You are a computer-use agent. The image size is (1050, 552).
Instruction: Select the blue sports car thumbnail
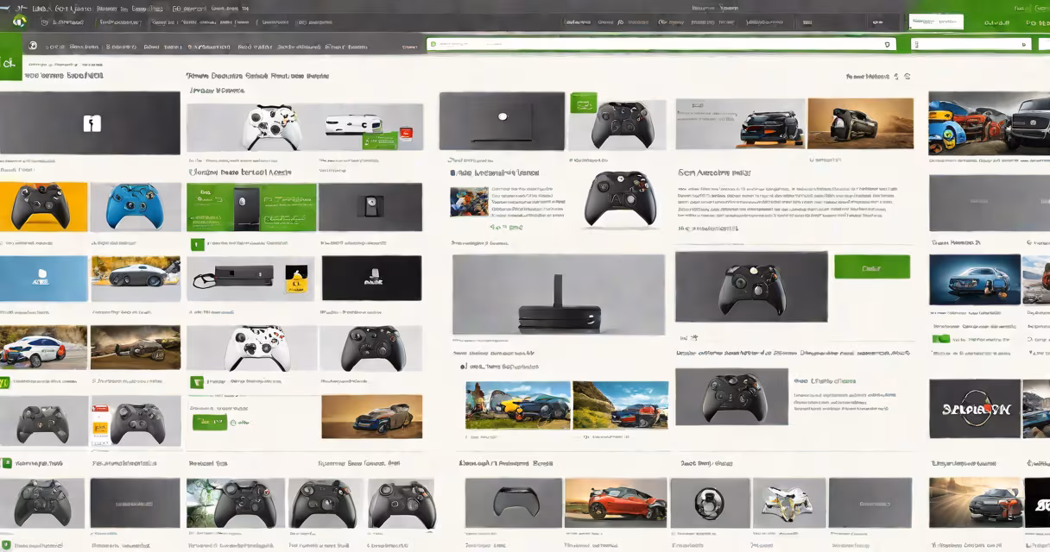click(975, 279)
